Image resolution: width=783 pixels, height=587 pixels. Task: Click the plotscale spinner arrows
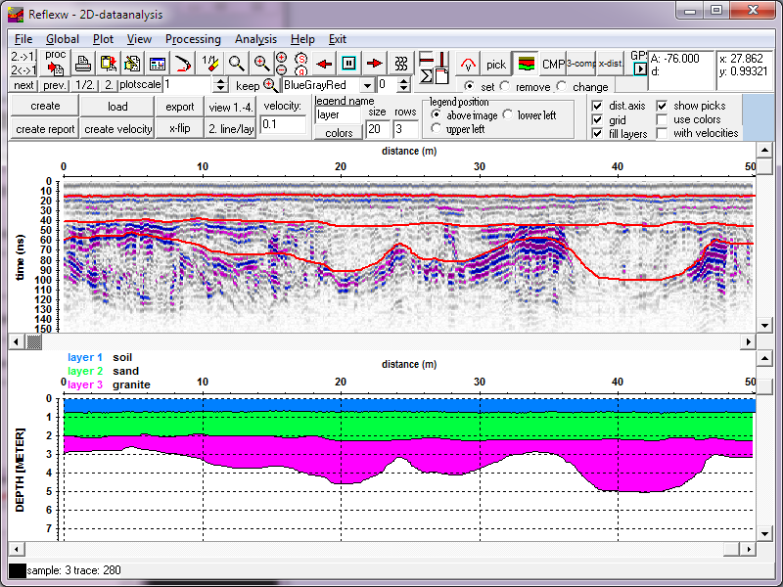220,86
